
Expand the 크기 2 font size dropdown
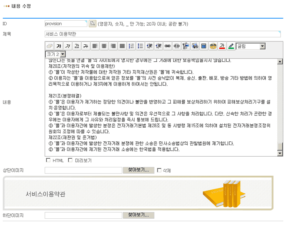pyautogui.click(x=63, y=54)
